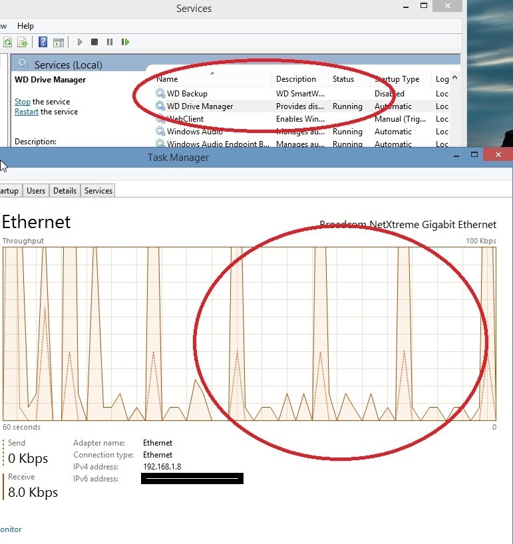Click the WD Backup gear icon
513x544 pixels.
(x=160, y=93)
